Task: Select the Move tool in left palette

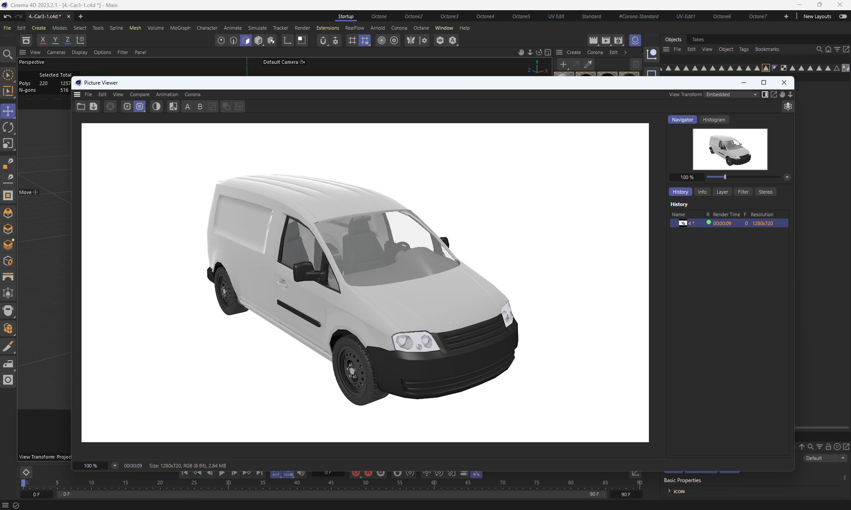Action: 8,111
